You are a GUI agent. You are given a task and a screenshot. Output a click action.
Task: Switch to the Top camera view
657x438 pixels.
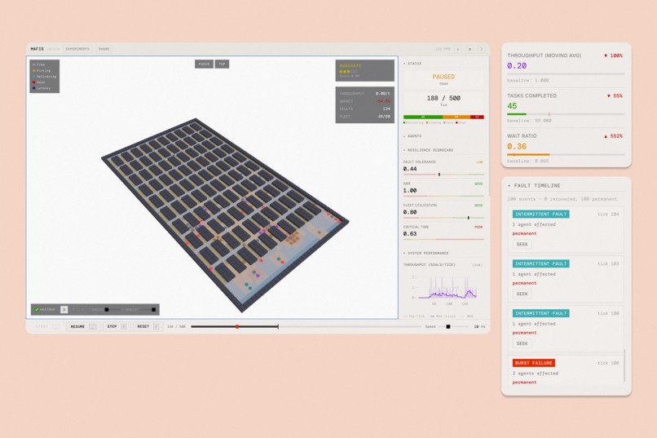(222, 64)
